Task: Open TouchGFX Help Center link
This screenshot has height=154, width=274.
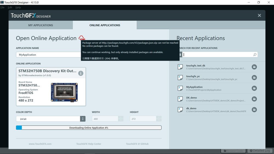Action: [x=89, y=144]
